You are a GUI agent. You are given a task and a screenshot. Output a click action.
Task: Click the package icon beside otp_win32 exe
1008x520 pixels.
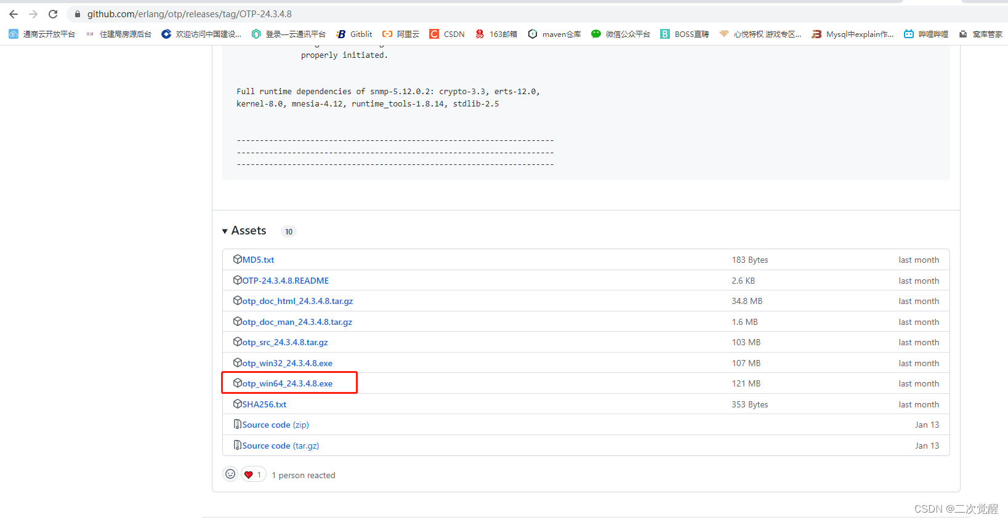click(237, 362)
